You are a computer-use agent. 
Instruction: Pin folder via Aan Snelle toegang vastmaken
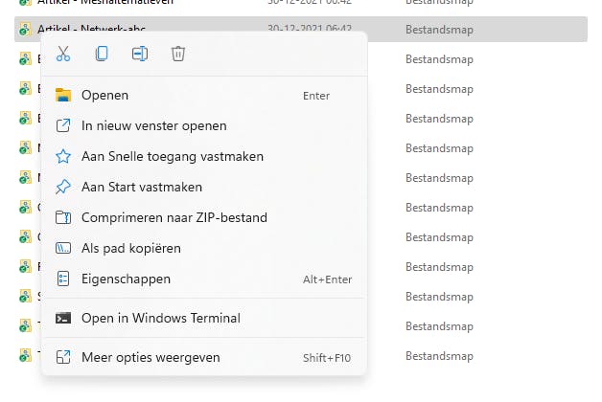(173, 156)
